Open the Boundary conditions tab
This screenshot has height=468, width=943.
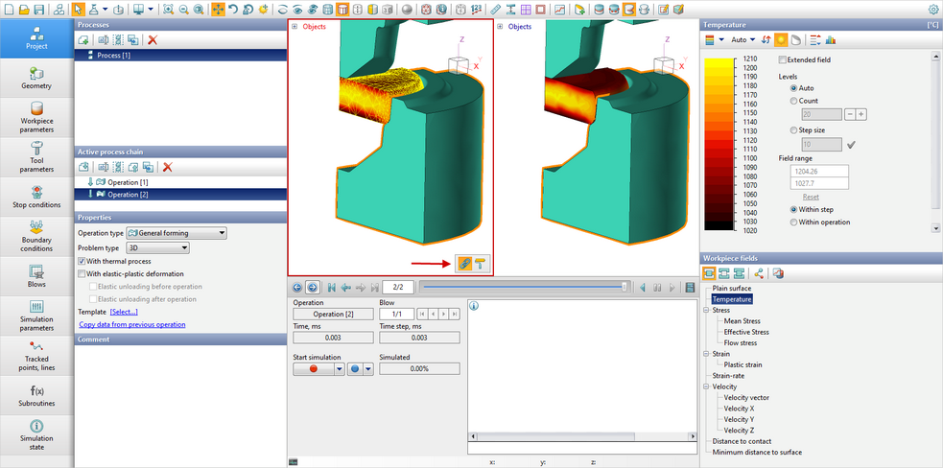(36, 235)
